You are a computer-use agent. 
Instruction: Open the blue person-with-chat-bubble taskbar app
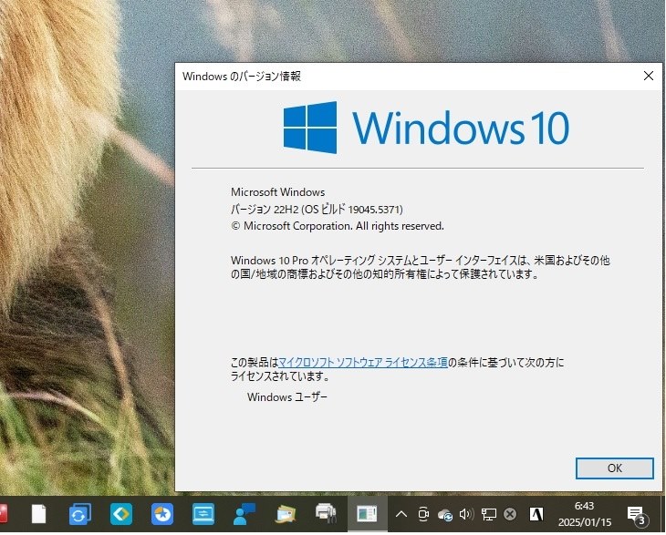coord(245,514)
